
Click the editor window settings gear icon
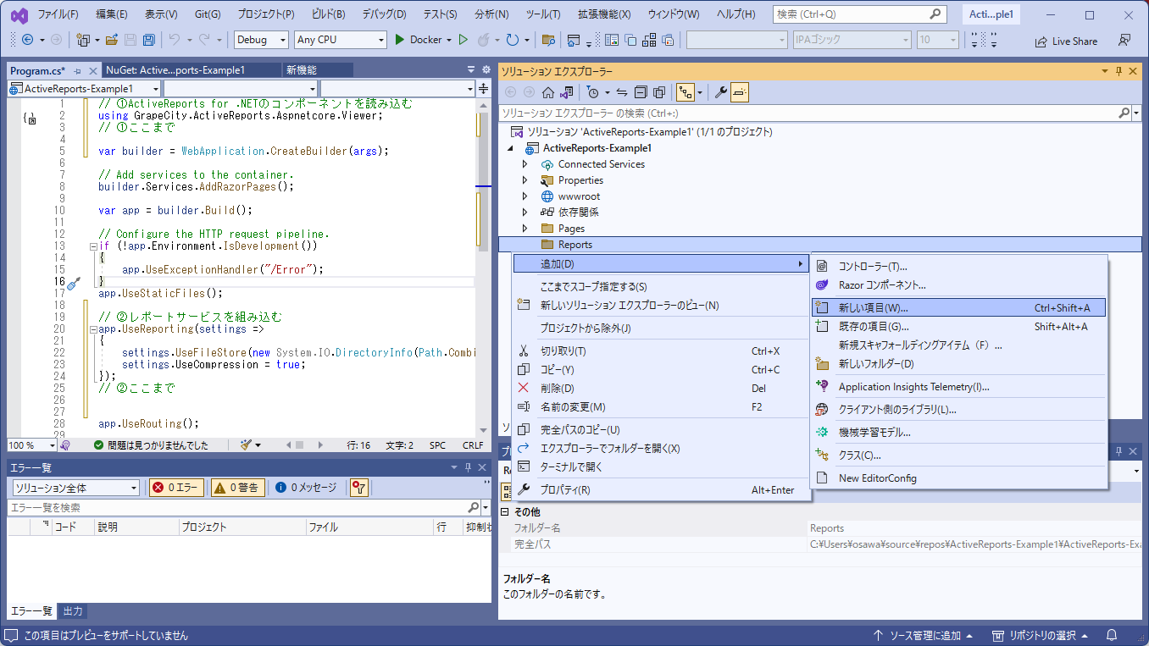point(486,70)
